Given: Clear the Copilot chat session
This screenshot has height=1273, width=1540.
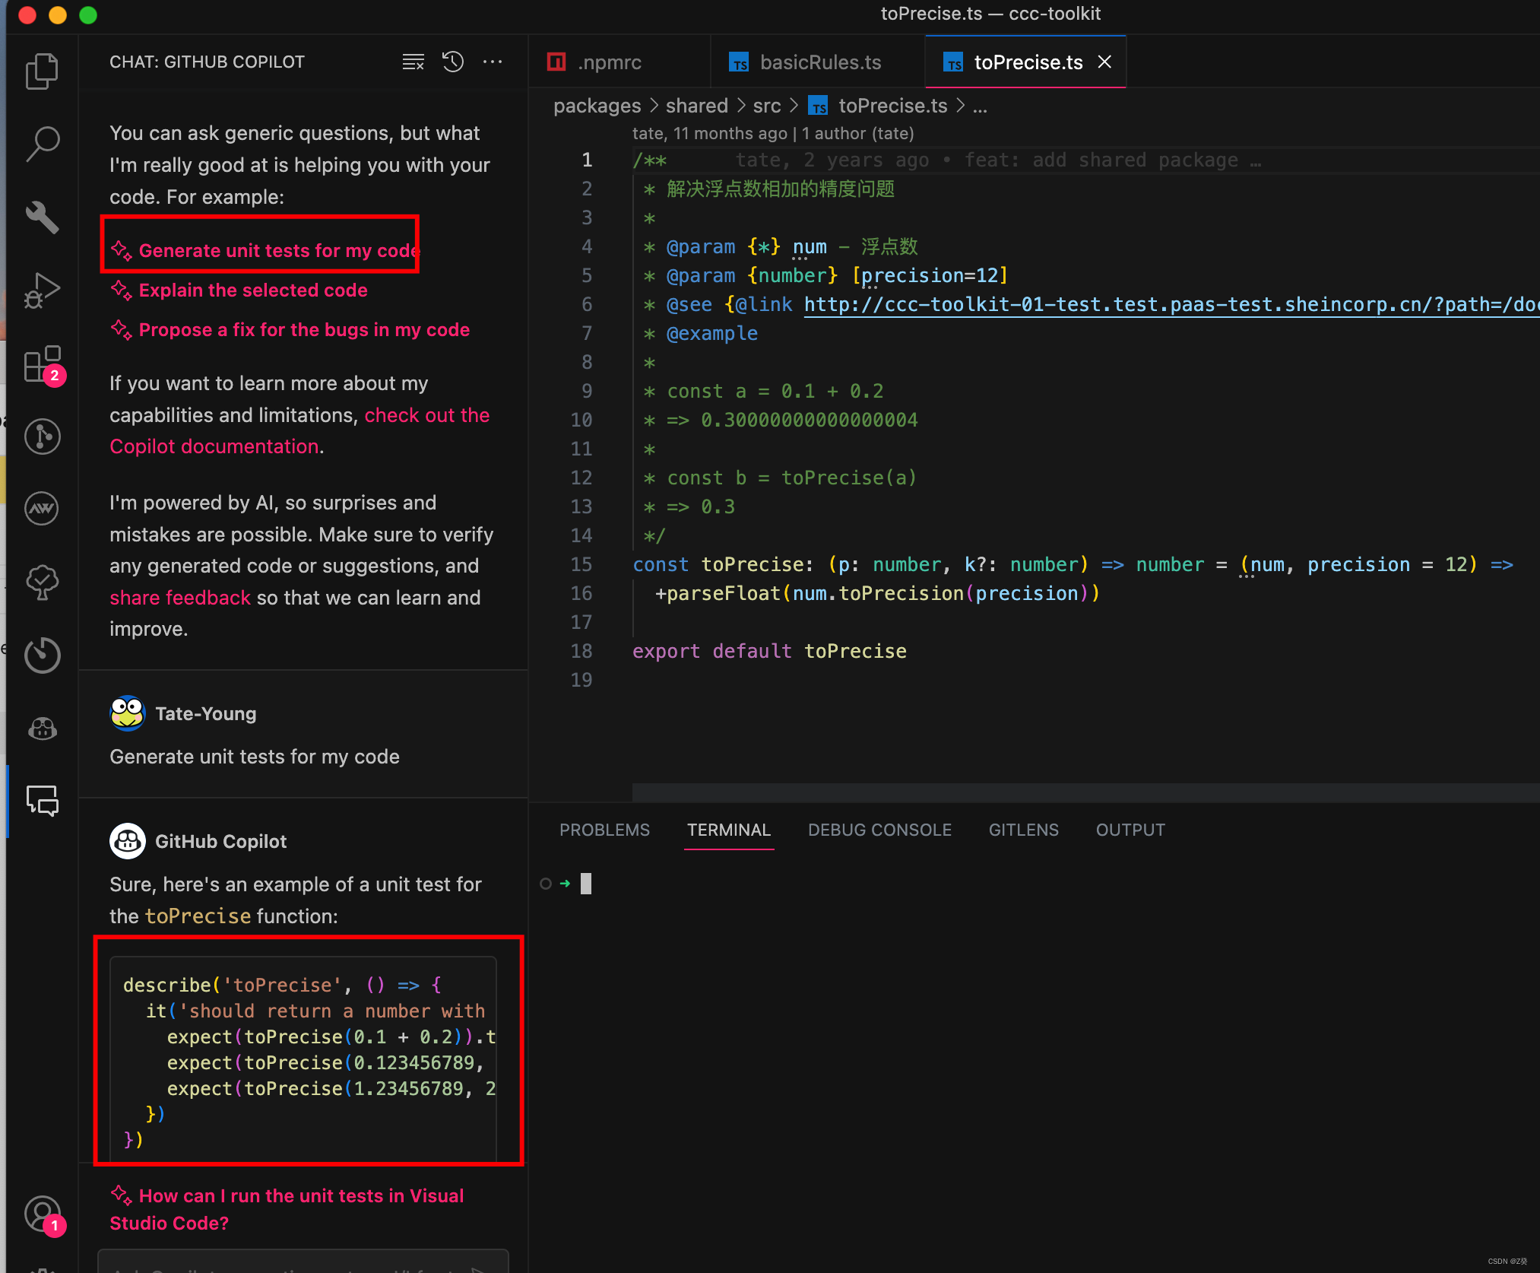Looking at the screenshot, I should point(413,62).
